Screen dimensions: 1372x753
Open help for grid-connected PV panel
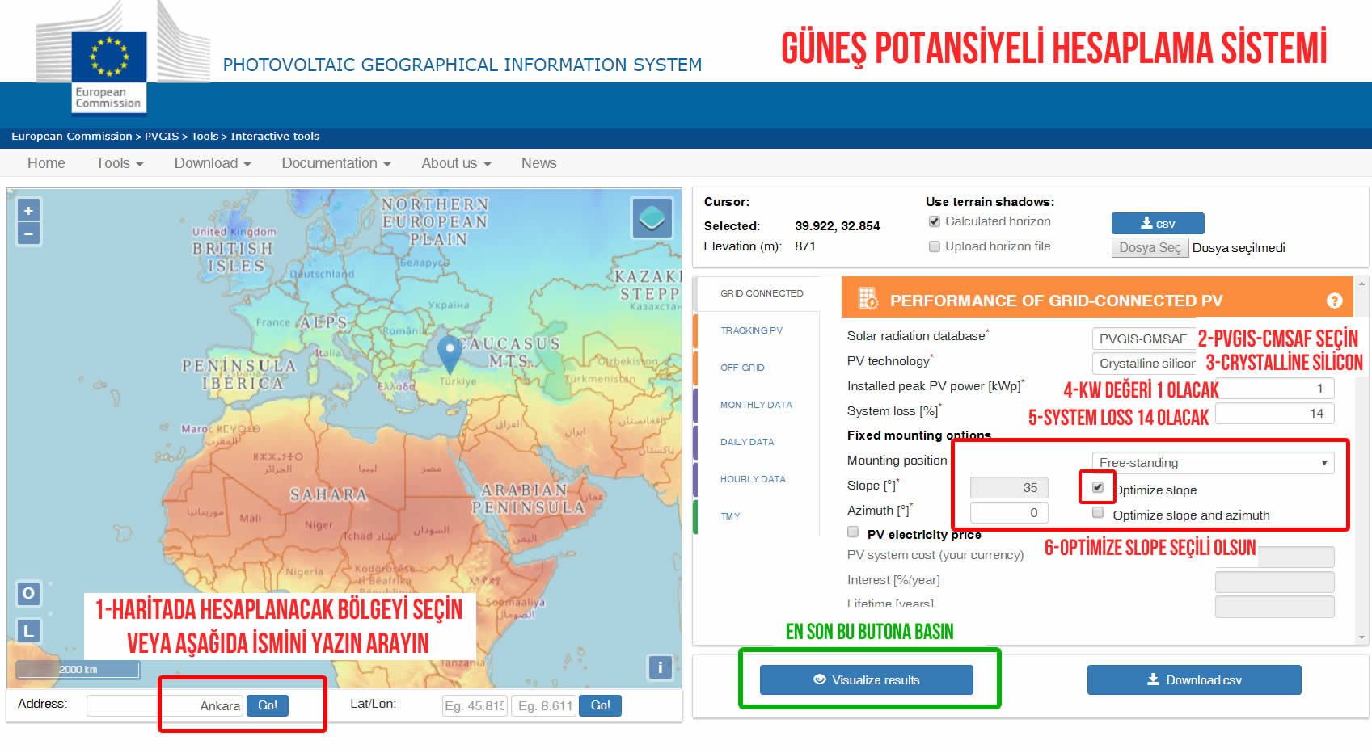[x=1334, y=301]
